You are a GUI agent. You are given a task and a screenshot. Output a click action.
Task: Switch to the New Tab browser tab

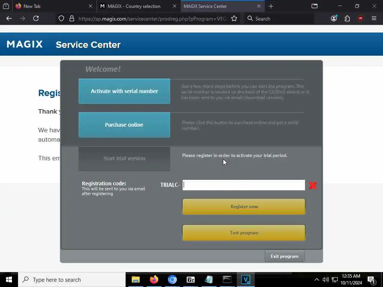tap(54, 6)
